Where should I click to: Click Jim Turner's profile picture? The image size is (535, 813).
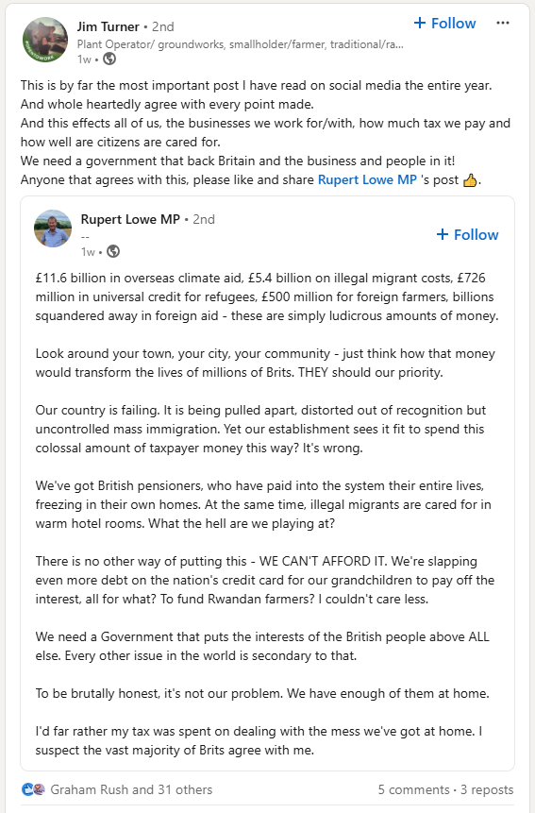click(x=45, y=40)
